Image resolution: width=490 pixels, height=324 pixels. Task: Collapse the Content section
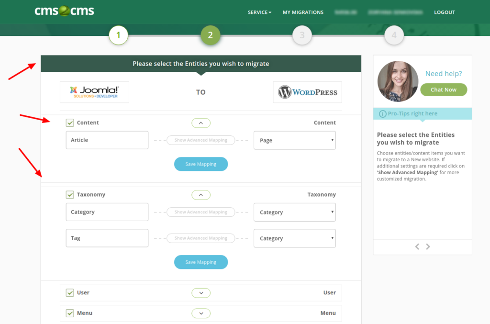point(201,123)
